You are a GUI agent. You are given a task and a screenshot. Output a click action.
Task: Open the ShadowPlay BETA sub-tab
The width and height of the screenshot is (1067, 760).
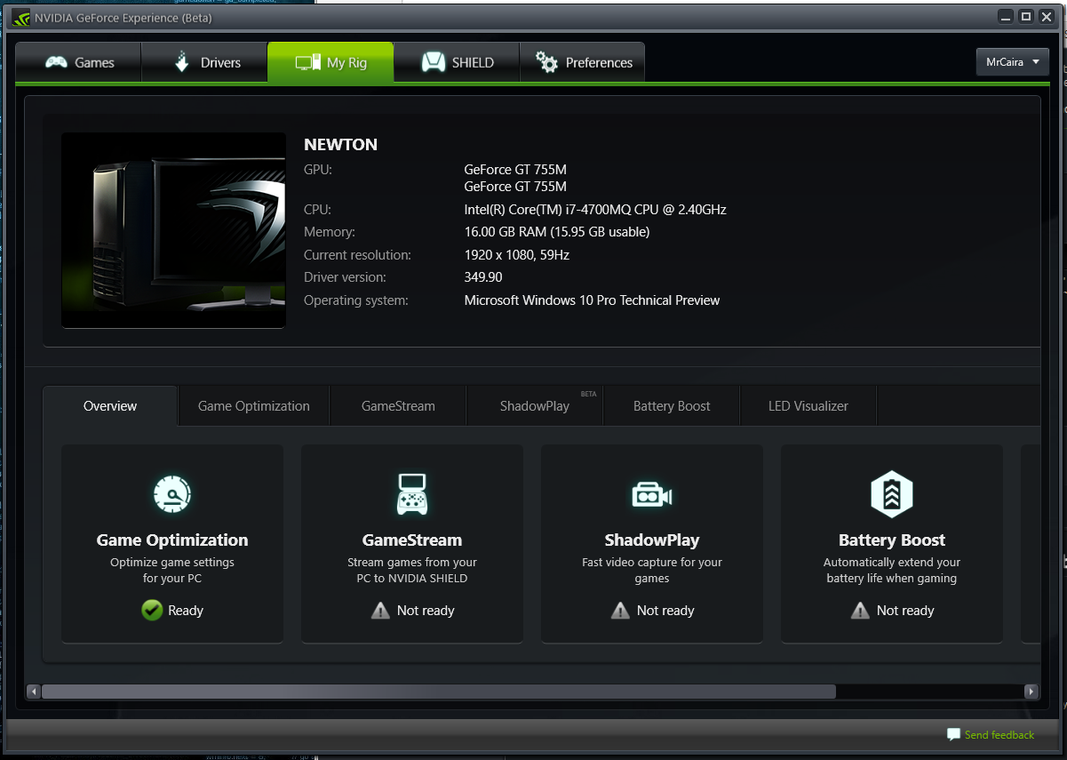click(535, 405)
